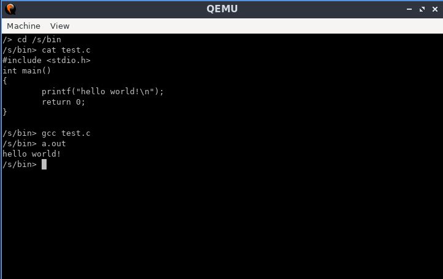Open the Machine menu
Viewport: 443px width, 279px height.
23,26
